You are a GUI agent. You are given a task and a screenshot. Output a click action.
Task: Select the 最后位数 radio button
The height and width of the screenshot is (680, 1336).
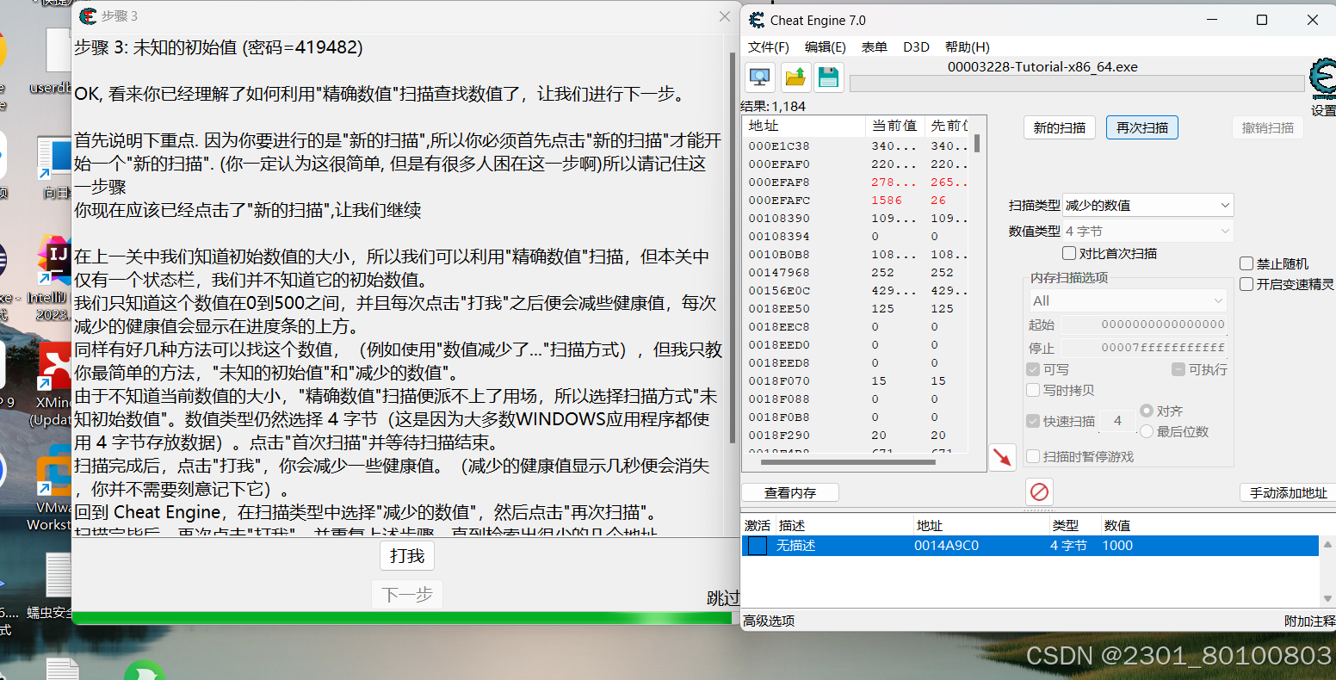click(1147, 431)
